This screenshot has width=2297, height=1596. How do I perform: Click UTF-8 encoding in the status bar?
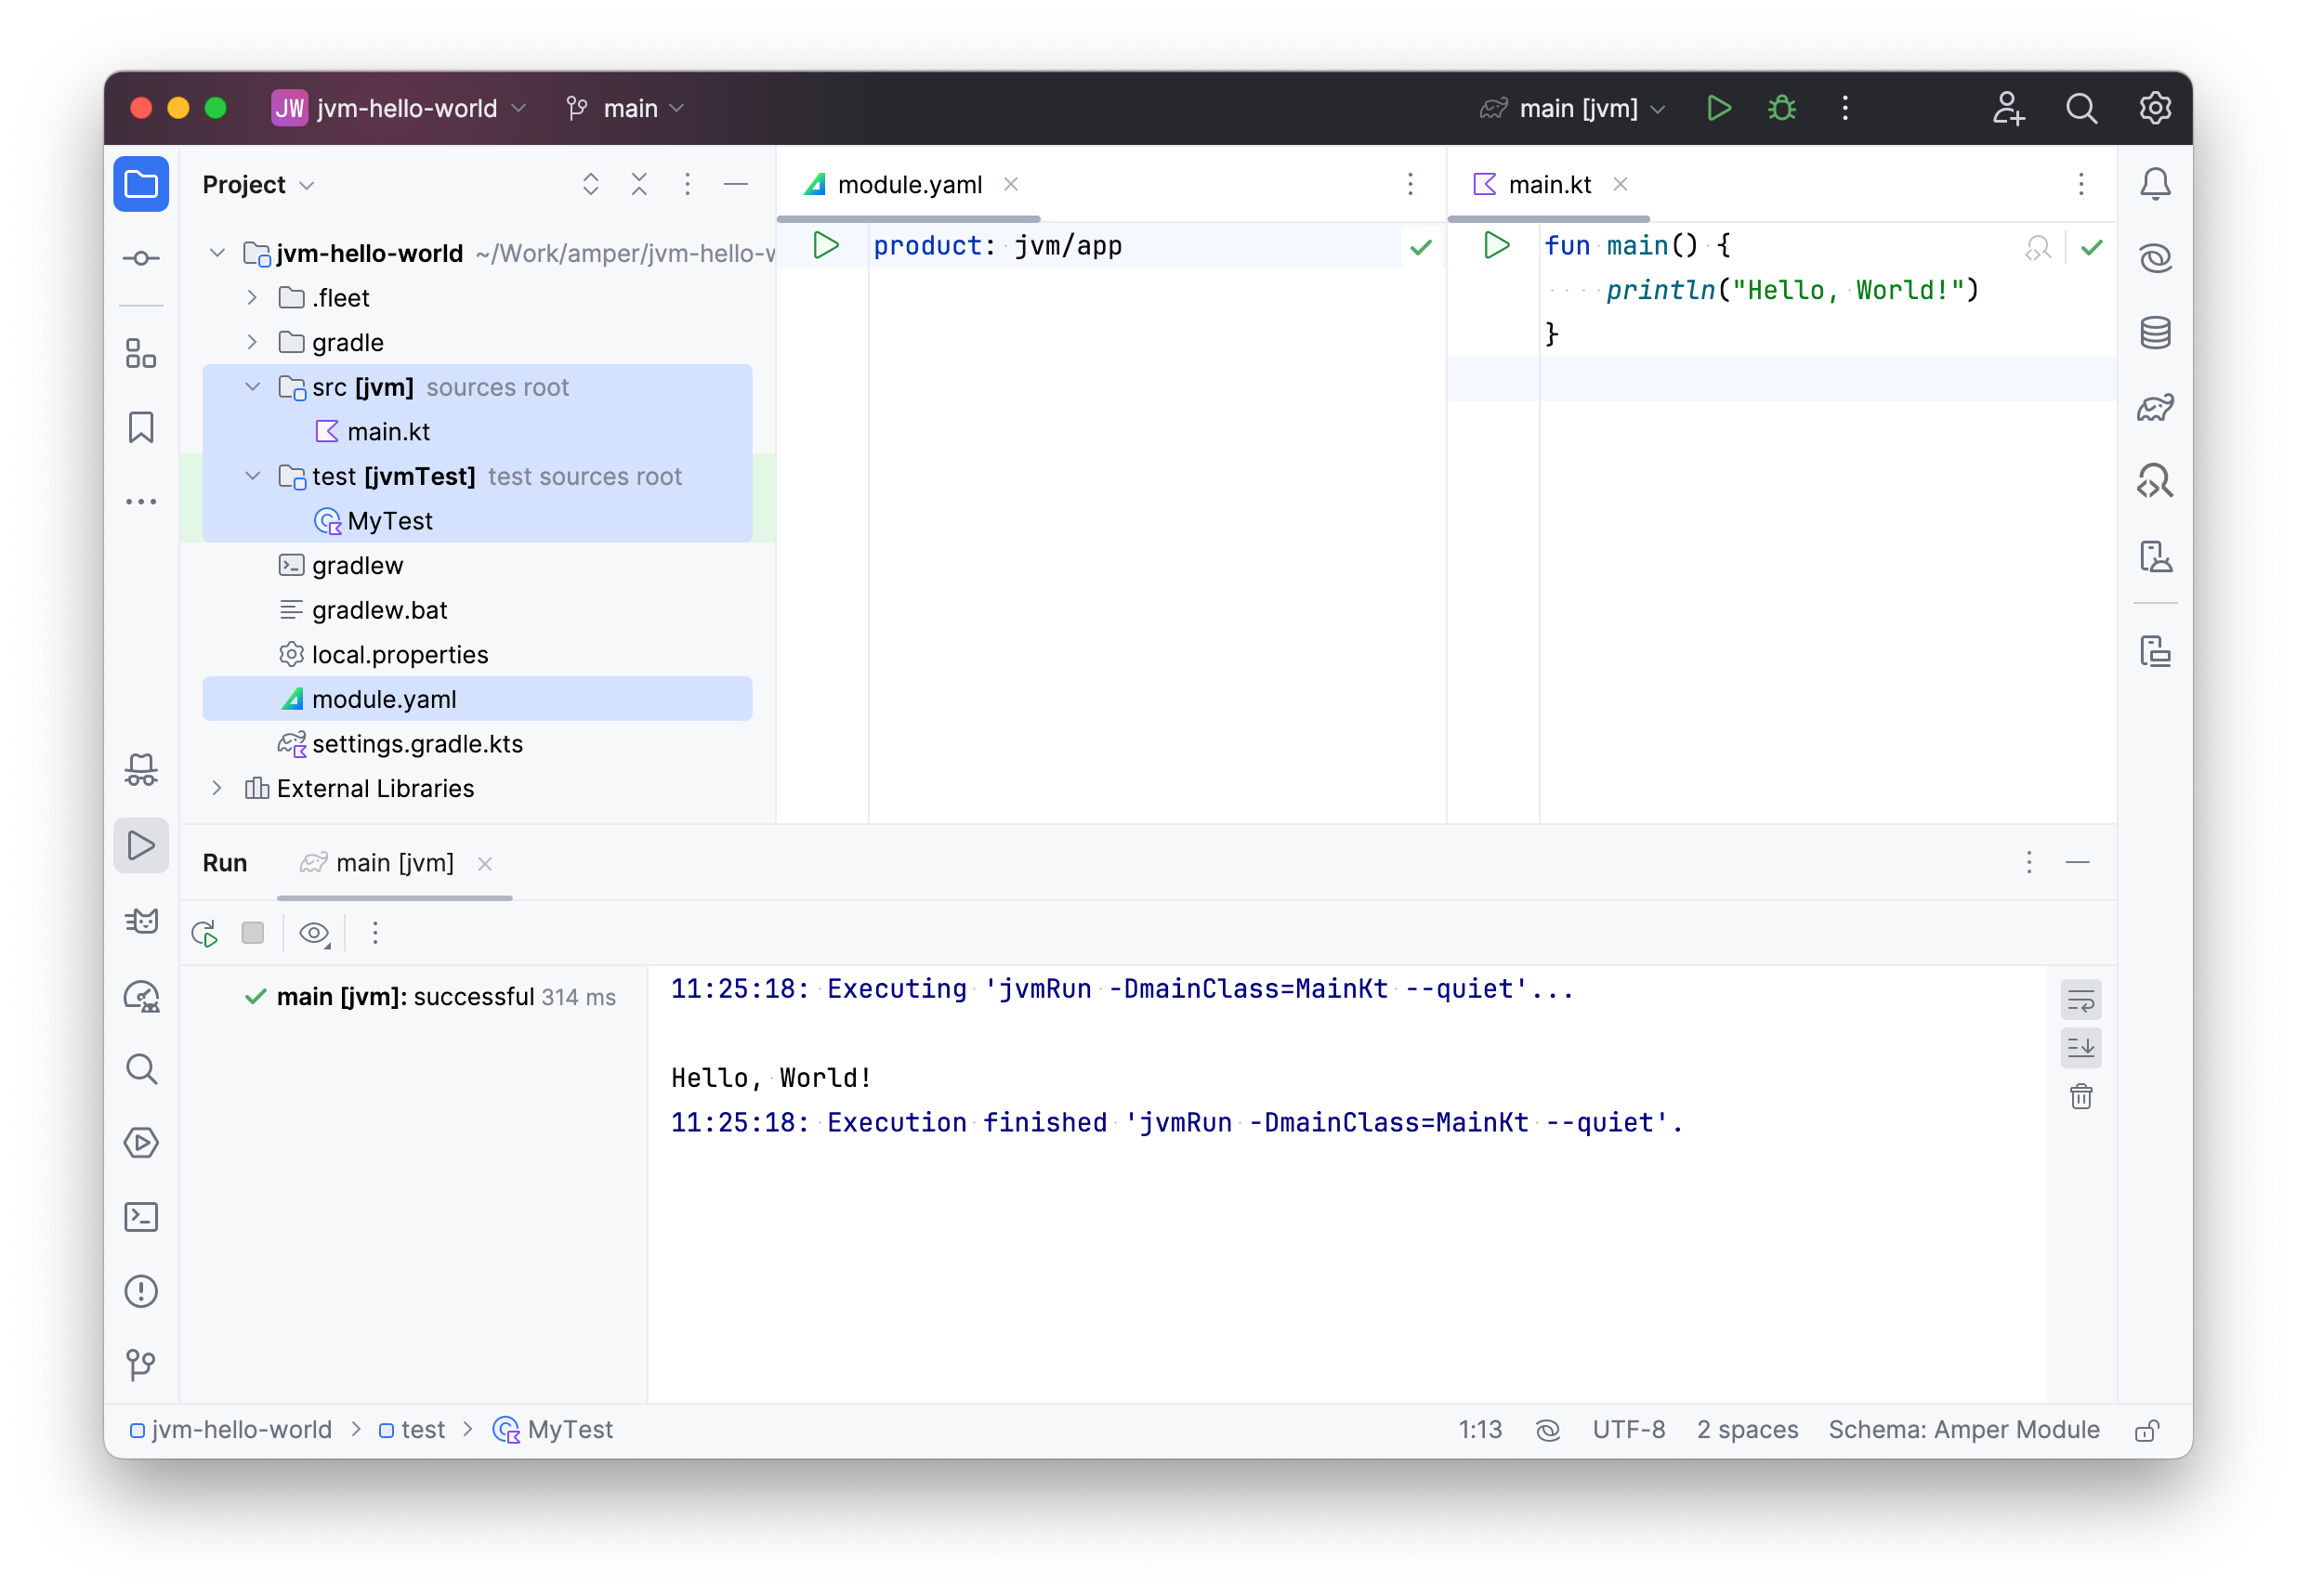[1628, 1429]
